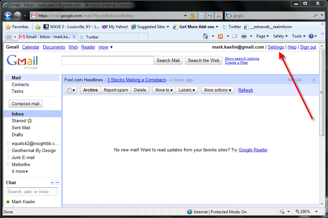
Task: Click the Create a filter link
Action: click(236, 63)
